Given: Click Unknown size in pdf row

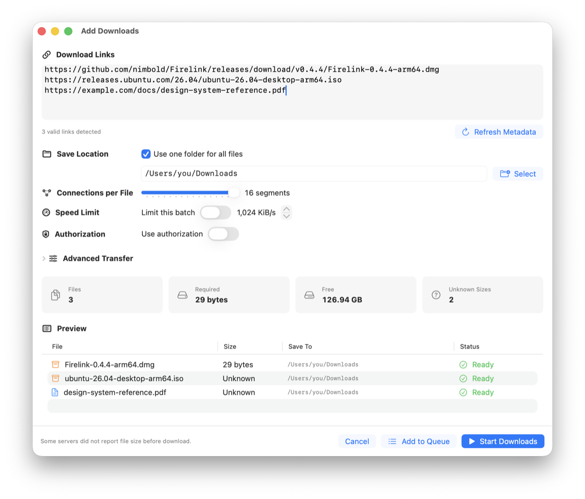Looking at the screenshot, I should (x=239, y=392).
